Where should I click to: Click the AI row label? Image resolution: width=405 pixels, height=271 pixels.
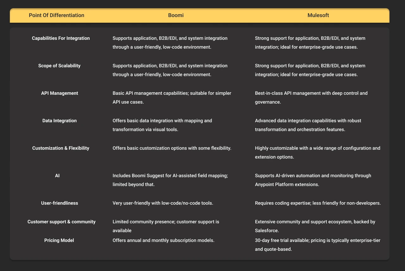[x=57, y=176]
